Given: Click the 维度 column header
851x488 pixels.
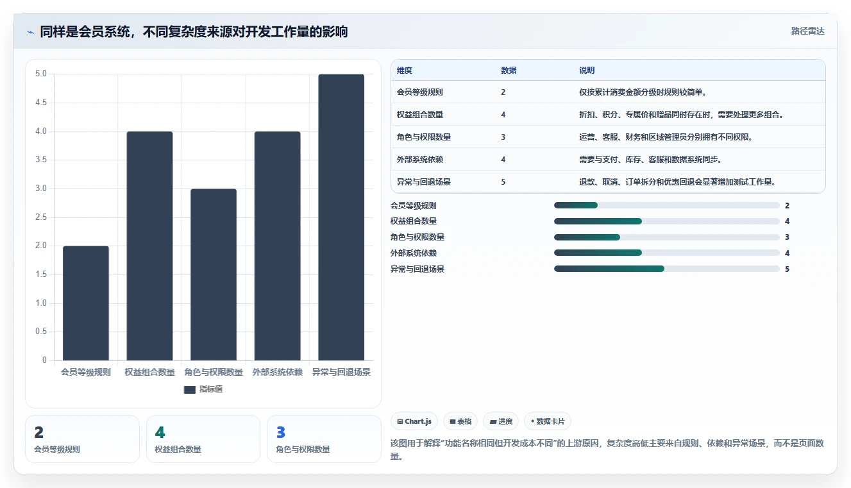Looking at the screenshot, I should coord(405,71).
